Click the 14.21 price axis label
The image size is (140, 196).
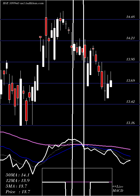[x=130, y=38]
